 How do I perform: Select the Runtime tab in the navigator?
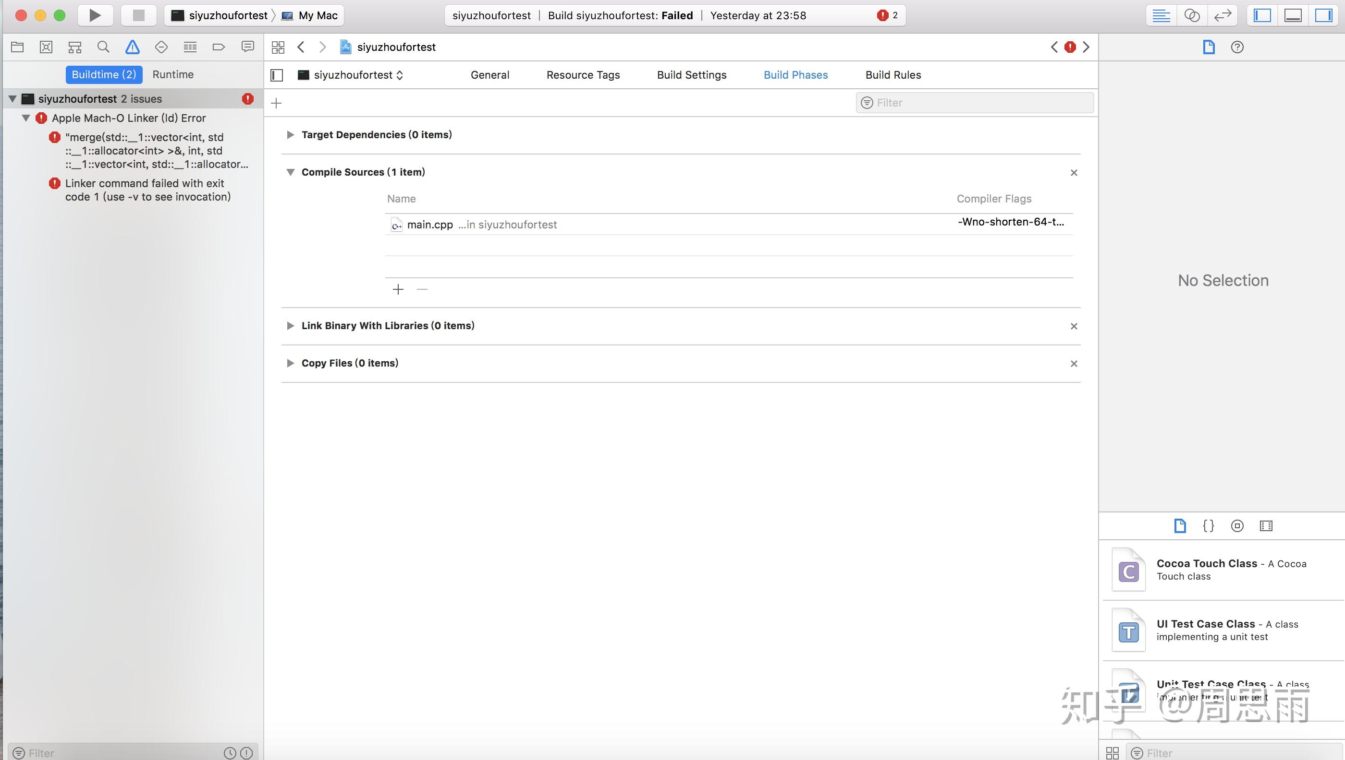173,74
